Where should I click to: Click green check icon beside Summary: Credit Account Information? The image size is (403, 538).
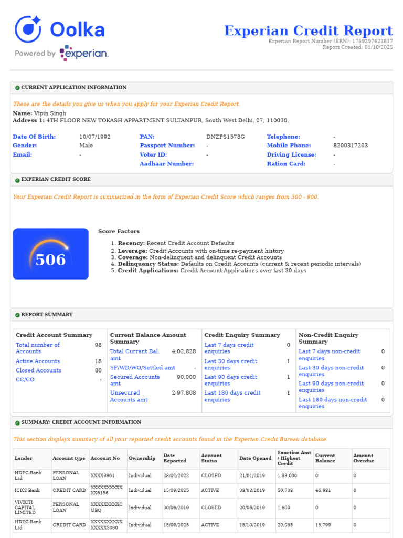(17, 423)
